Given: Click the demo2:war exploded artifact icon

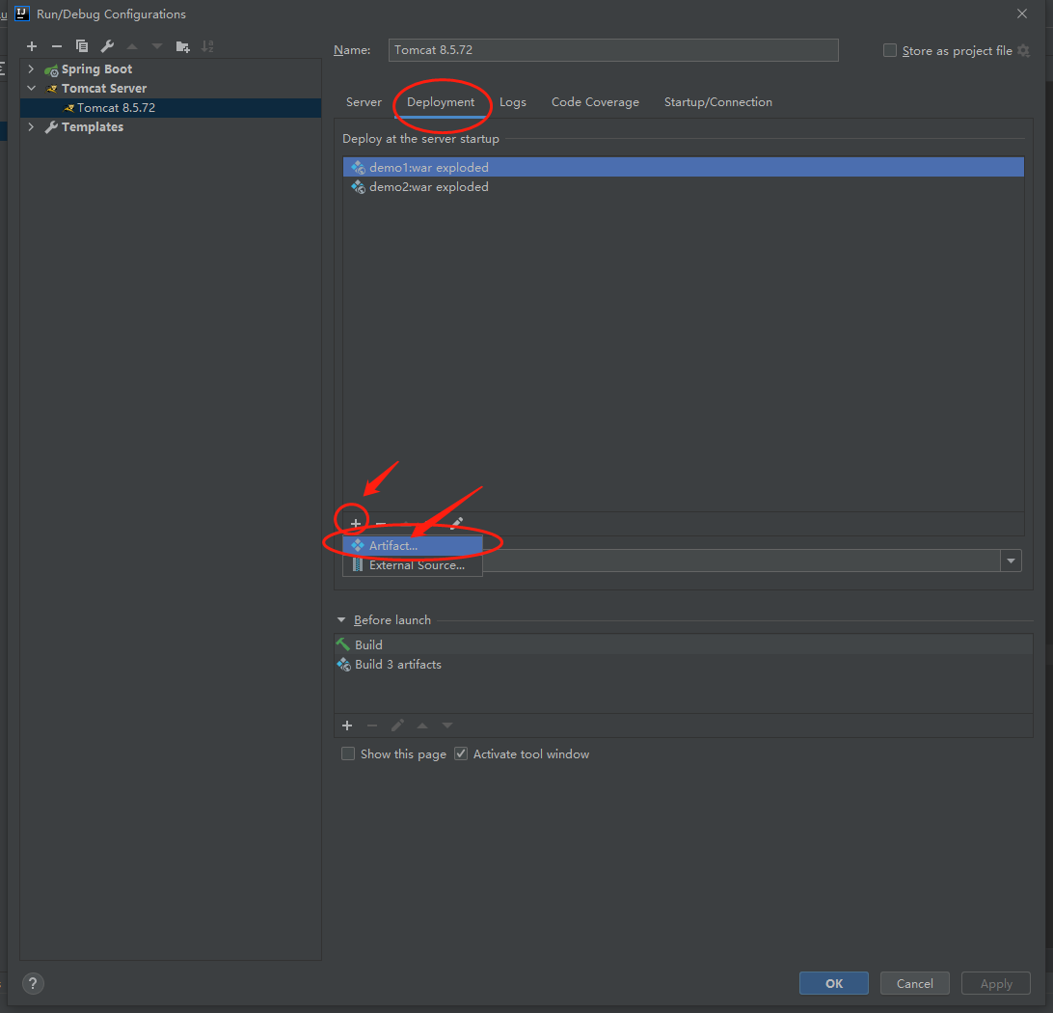Looking at the screenshot, I should pyautogui.click(x=359, y=187).
